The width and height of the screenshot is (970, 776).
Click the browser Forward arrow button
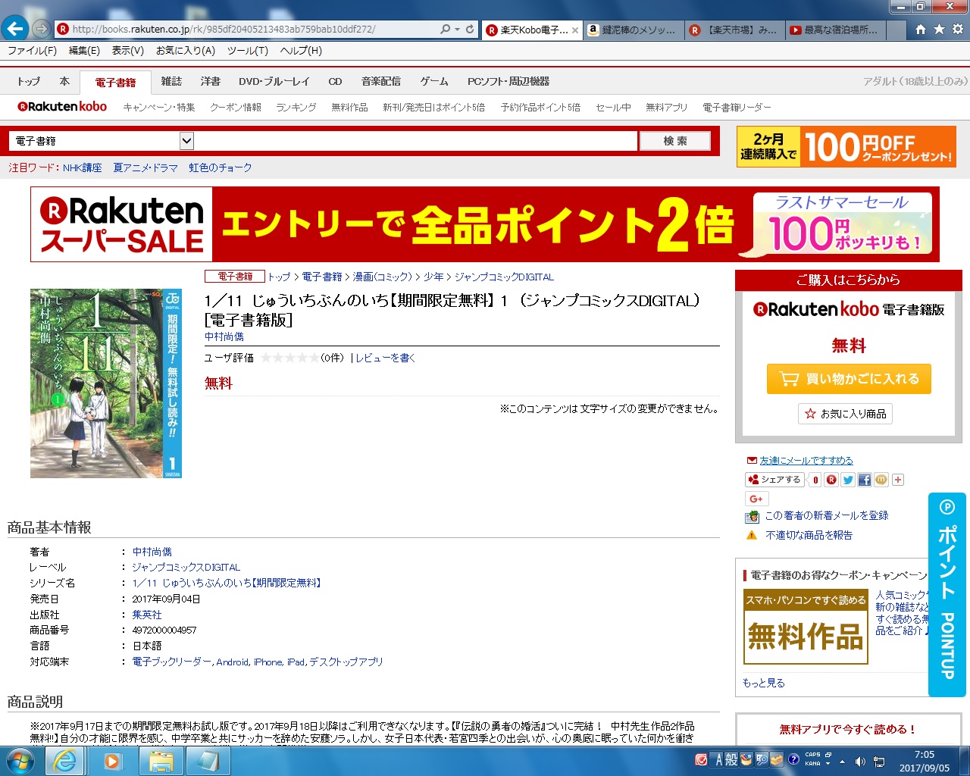pos(41,29)
